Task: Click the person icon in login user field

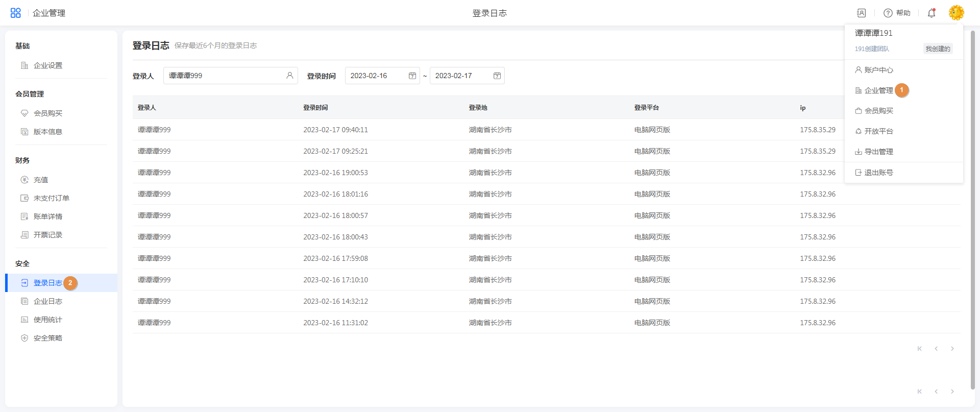Action: tap(289, 76)
